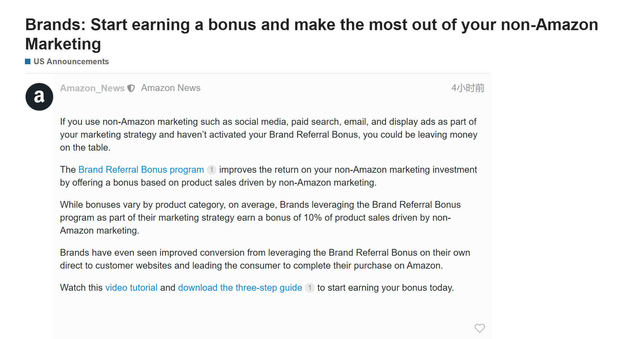Click the Amazon_News round avatar
Image resolution: width=624 pixels, height=339 pixels.
click(x=39, y=97)
